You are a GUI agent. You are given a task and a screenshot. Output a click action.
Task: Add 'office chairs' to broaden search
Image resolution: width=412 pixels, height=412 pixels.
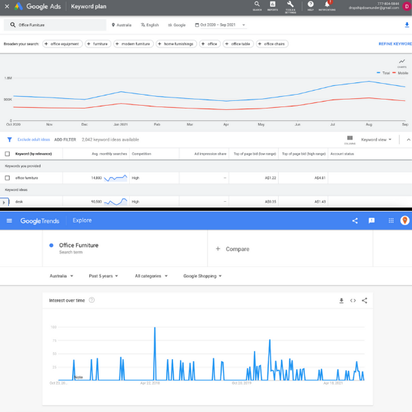pyautogui.click(x=271, y=44)
